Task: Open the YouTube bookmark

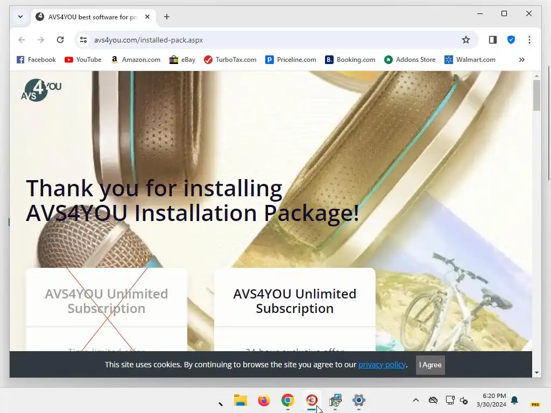Action: [83, 60]
